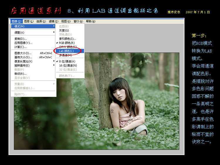This screenshot has height=165, width=220.
Task: Click the greyed 陷印(T)... entry
Action: (x=33, y=94)
